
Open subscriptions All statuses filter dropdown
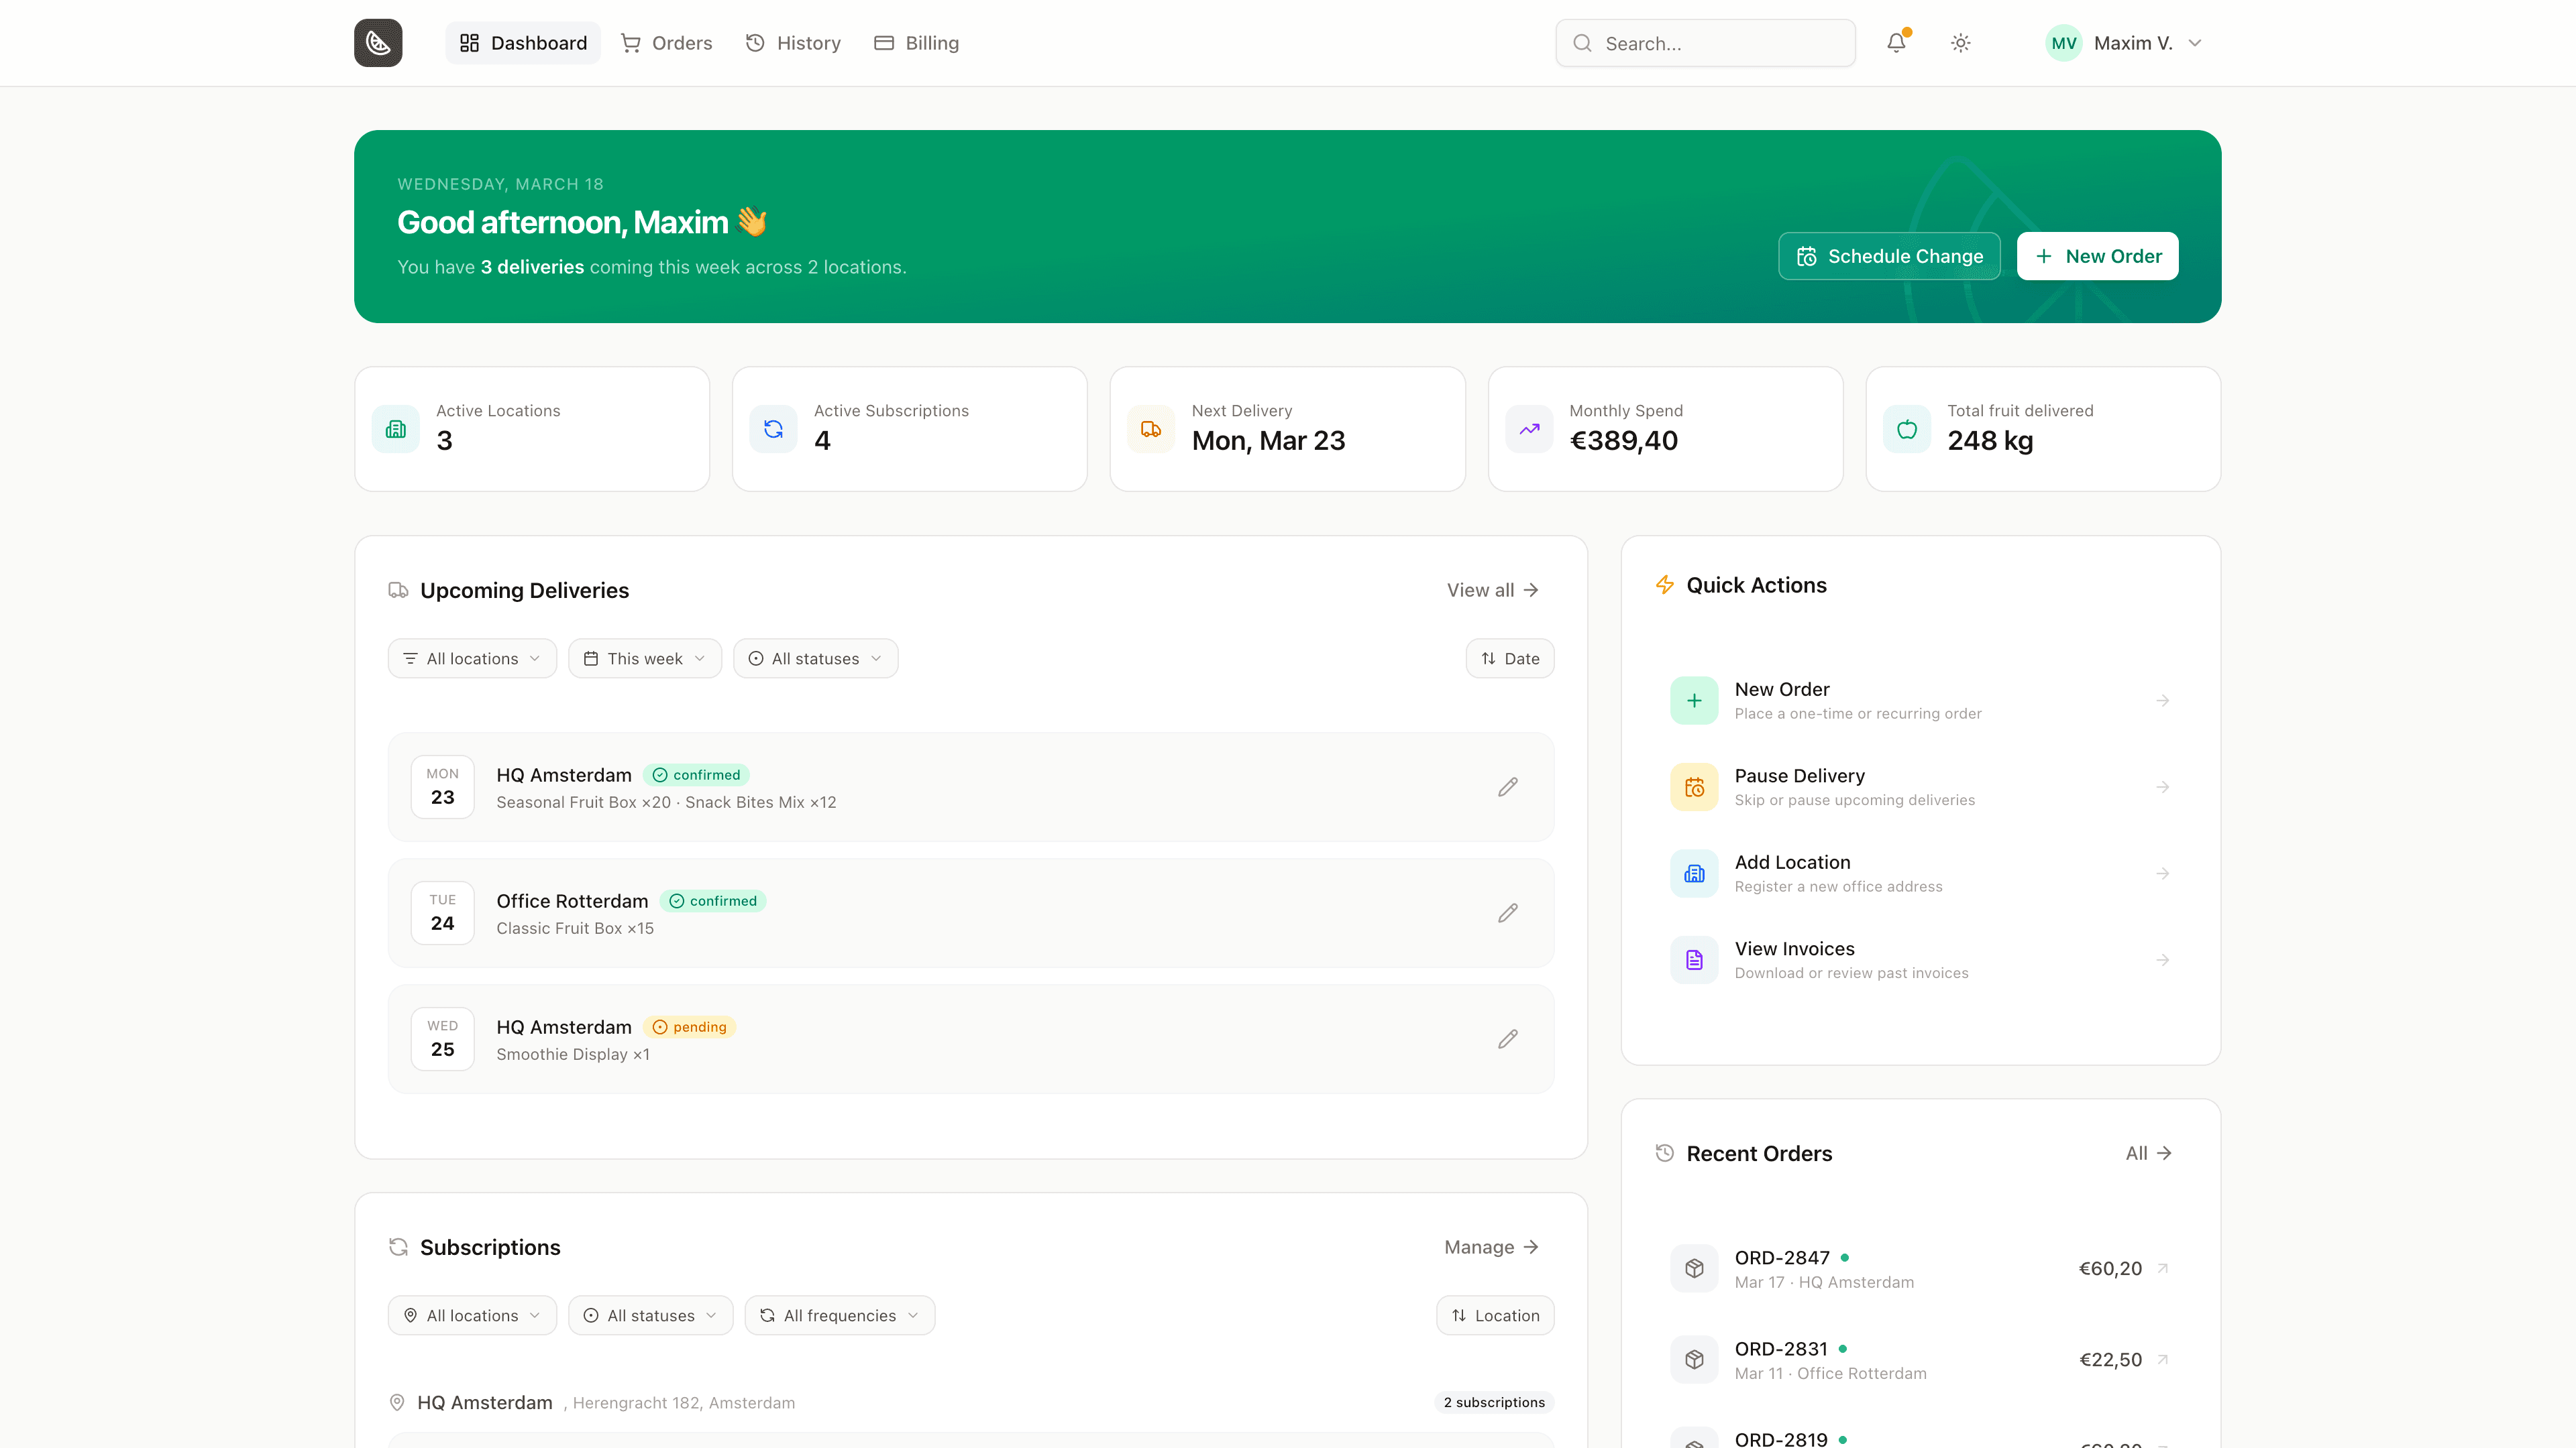[x=651, y=1315]
